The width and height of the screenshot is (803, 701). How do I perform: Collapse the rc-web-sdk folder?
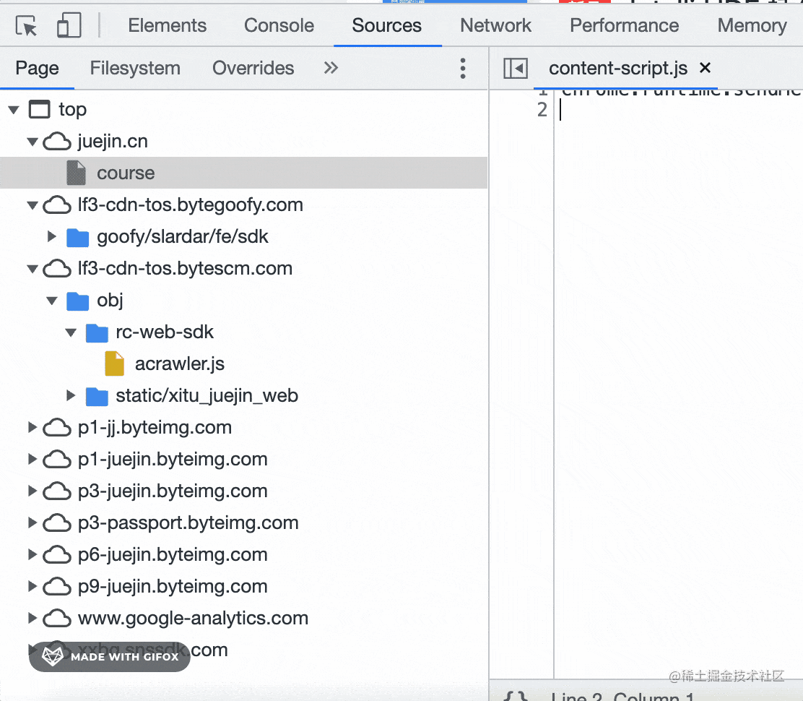tap(71, 332)
